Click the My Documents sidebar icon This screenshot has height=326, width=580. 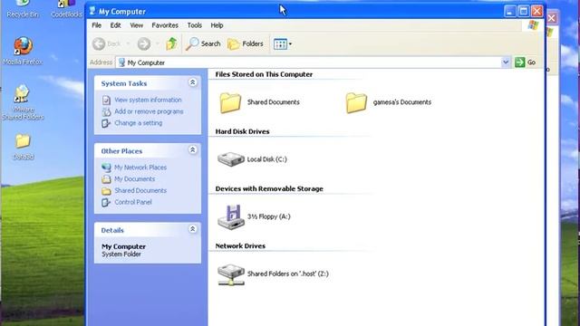coord(106,179)
